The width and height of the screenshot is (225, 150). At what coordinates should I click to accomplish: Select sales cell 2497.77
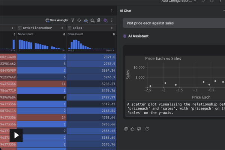pyautogui.click(x=91, y=97)
